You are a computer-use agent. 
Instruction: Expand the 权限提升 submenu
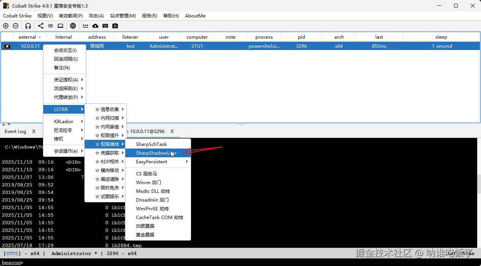click(106, 136)
